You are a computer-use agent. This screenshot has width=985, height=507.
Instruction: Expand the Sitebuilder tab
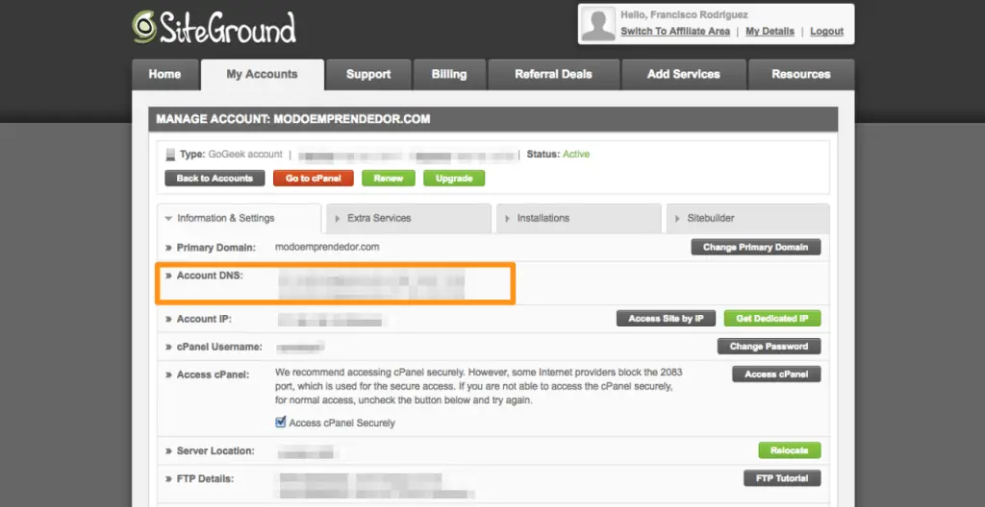pyautogui.click(x=747, y=218)
